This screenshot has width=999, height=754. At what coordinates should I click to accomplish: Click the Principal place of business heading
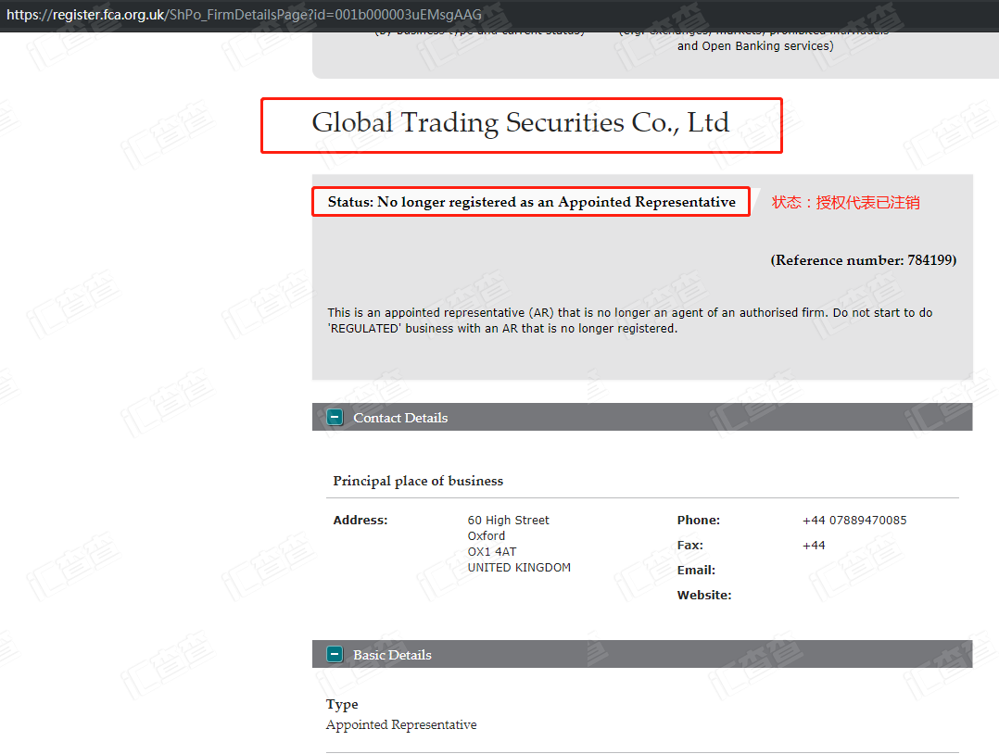click(418, 481)
